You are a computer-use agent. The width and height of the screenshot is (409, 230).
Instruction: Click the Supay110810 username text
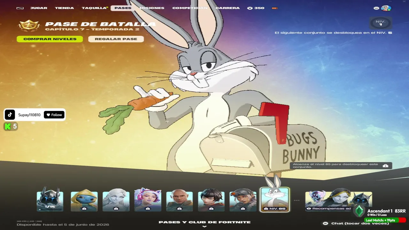click(29, 115)
